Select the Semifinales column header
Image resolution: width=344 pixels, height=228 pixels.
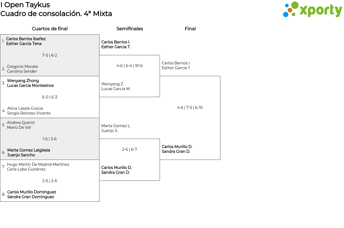tap(130, 29)
